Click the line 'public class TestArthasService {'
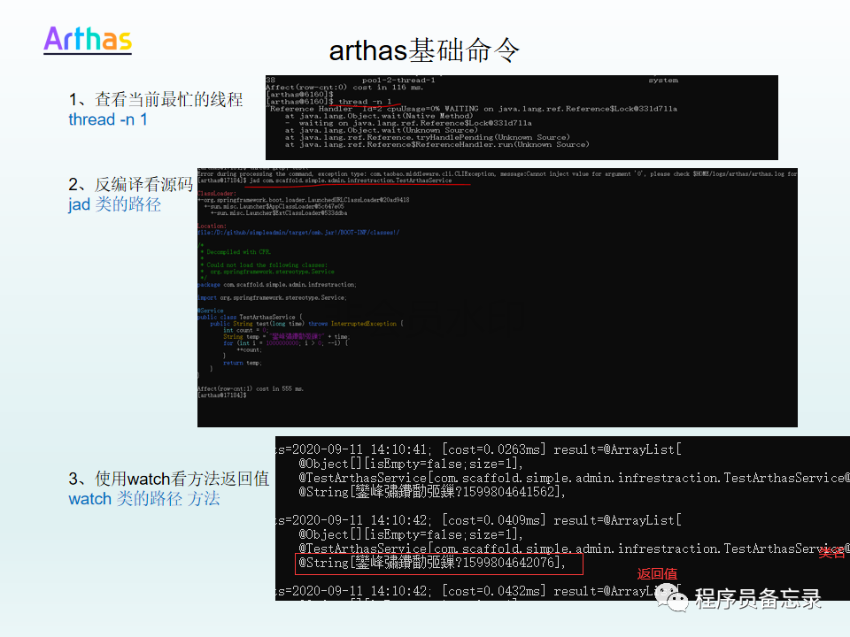 point(250,317)
